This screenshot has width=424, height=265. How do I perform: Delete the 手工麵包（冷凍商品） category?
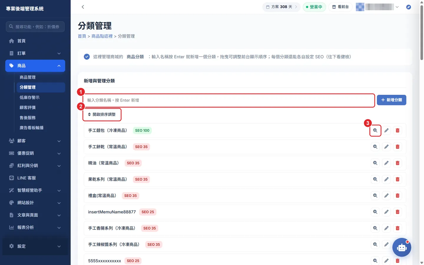point(397,130)
